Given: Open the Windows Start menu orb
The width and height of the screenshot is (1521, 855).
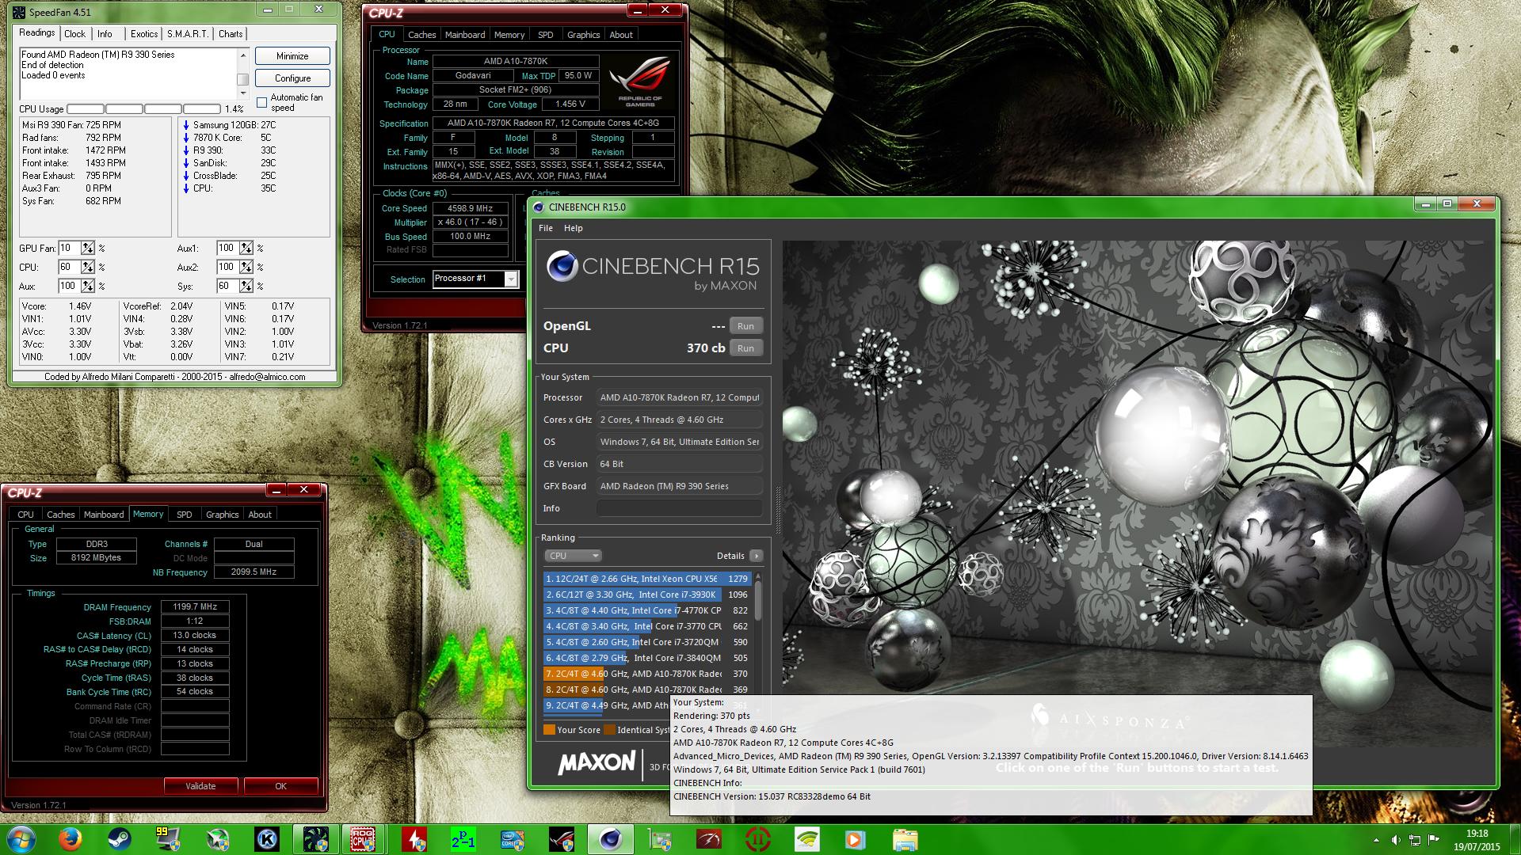Looking at the screenshot, I should [x=21, y=839].
